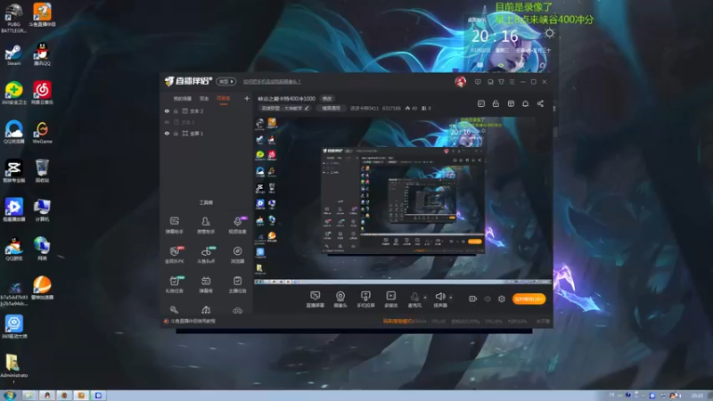Edit the 英雄联盟 category selector

pos(285,108)
